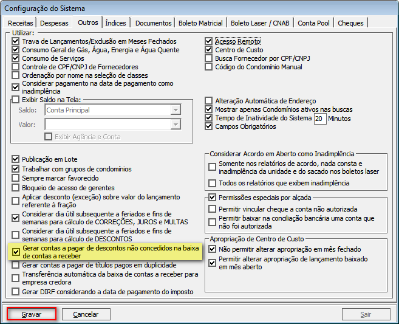Uncheck Mostrar apenas Condomínios ativos nas buscas

tap(209, 109)
